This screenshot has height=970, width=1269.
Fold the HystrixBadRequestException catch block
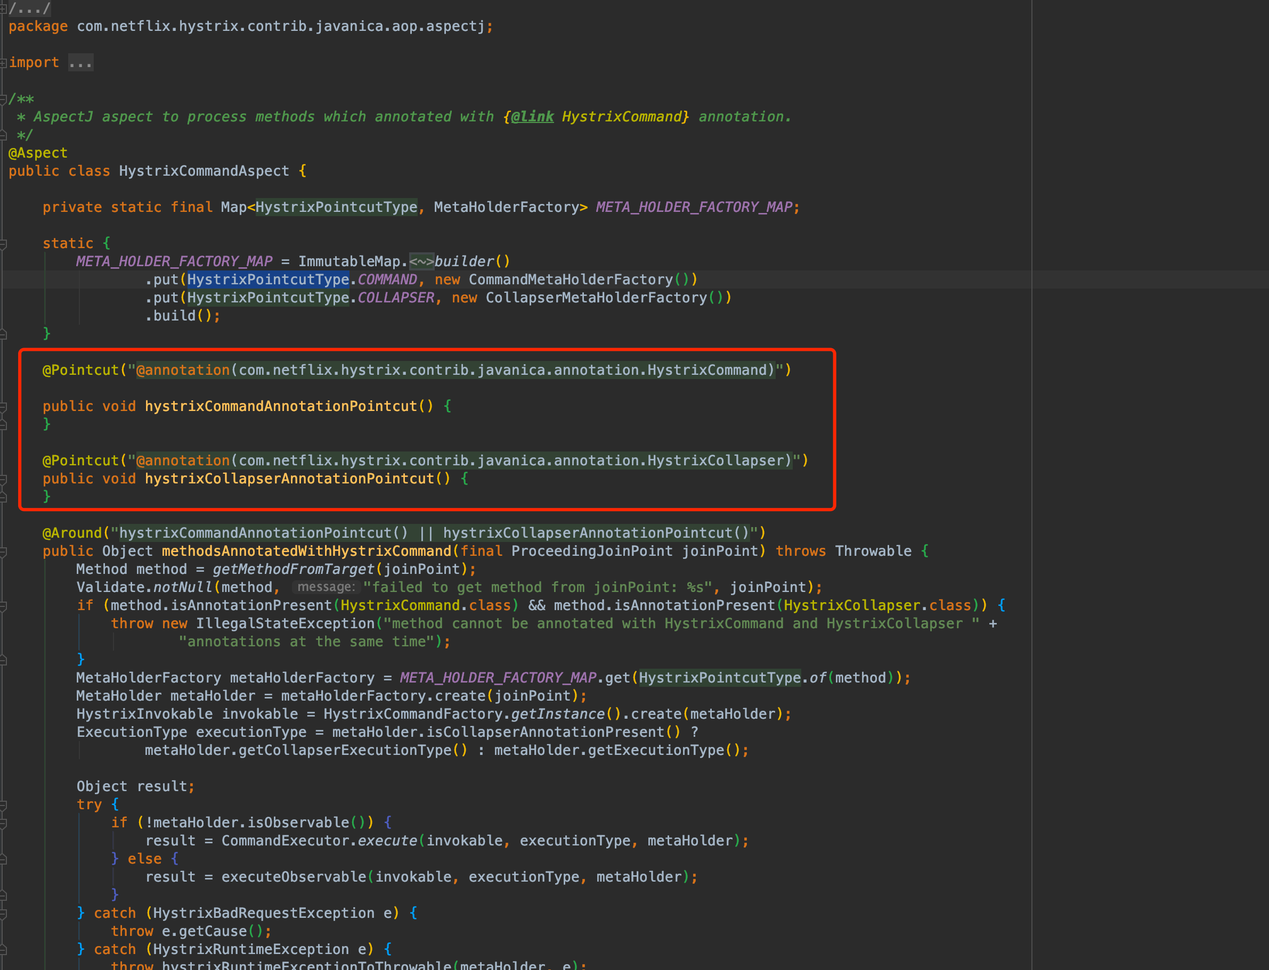tap(4, 914)
